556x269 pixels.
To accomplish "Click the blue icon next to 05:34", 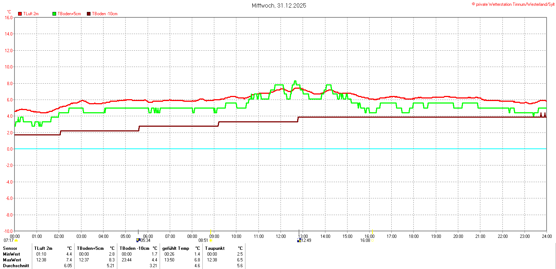I will (x=138, y=240).
